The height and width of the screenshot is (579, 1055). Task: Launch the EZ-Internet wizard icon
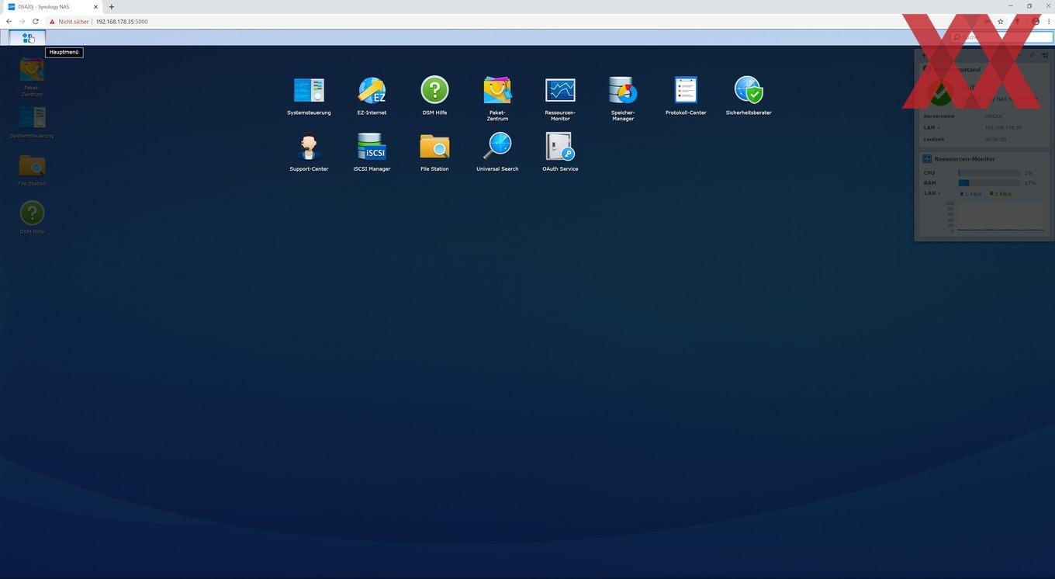coord(372,95)
